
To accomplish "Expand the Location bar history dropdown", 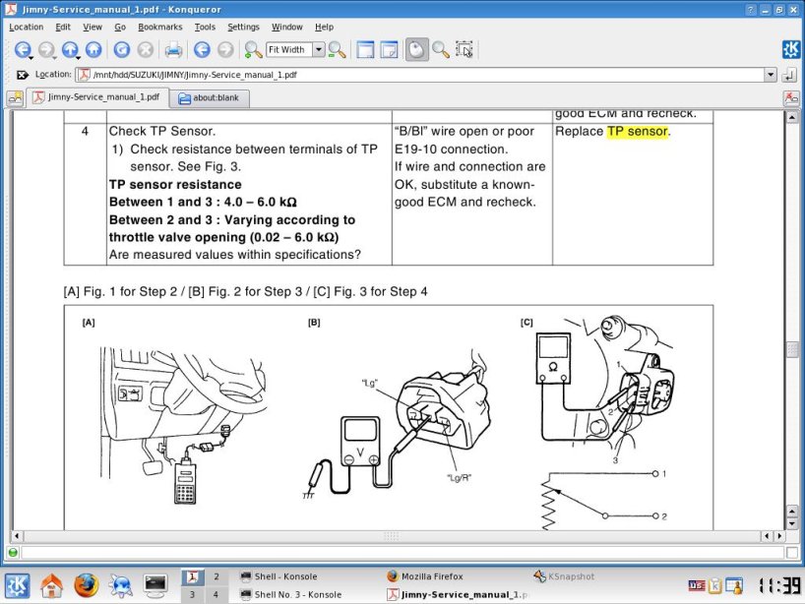I will click(771, 75).
